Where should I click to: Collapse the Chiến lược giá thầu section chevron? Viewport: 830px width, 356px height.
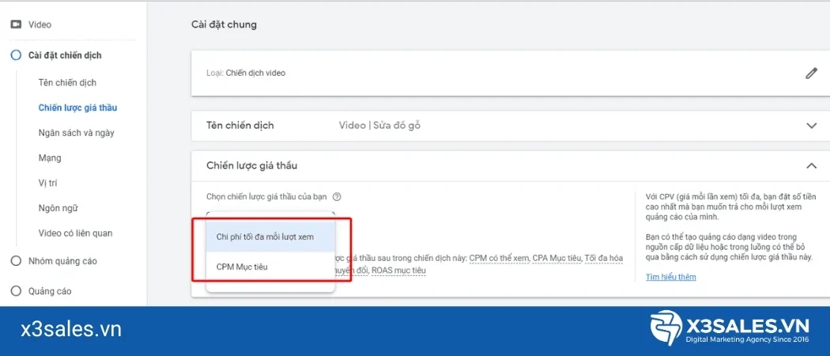[x=811, y=166]
